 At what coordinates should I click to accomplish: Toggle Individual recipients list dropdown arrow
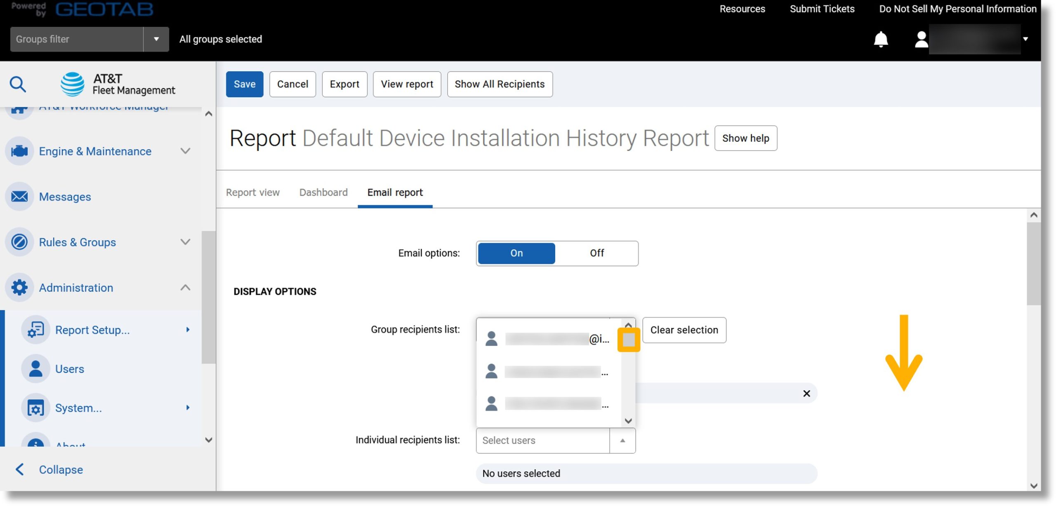pyautogui.click(x=622, y=440)
